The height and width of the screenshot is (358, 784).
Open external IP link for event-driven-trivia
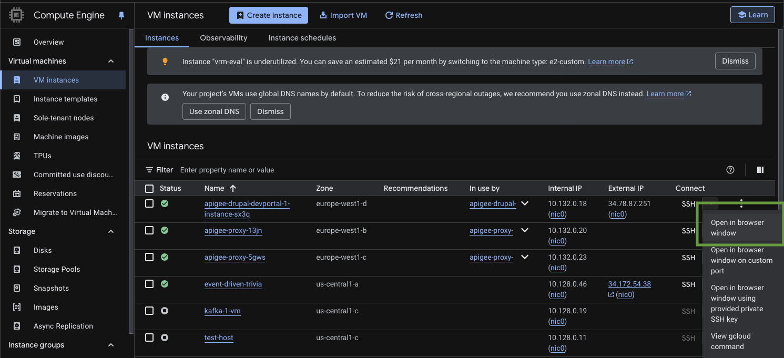coord(629,283)
